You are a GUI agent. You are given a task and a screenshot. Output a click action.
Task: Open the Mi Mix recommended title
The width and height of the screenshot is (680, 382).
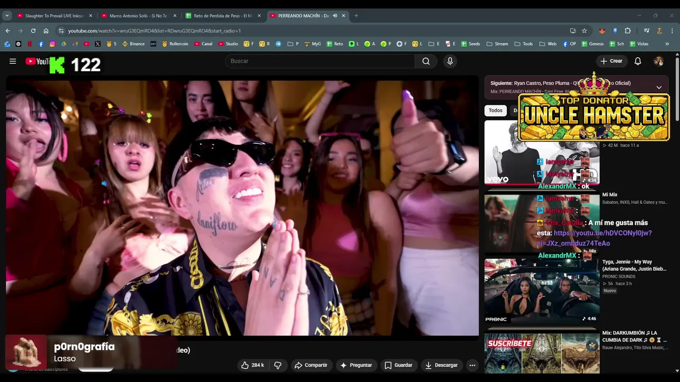(x=610, y=195)
